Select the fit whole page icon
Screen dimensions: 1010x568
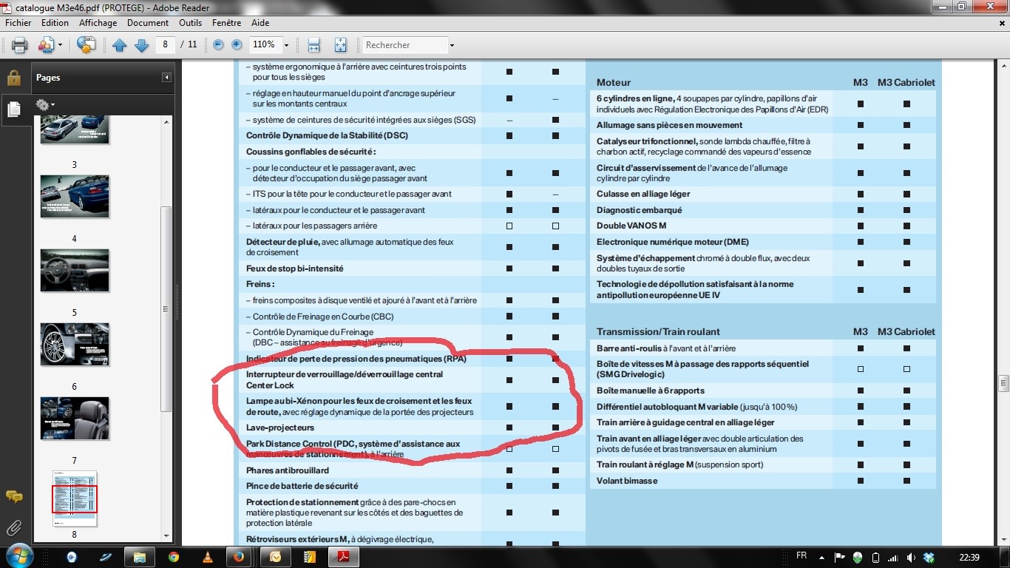pos(340,45)
